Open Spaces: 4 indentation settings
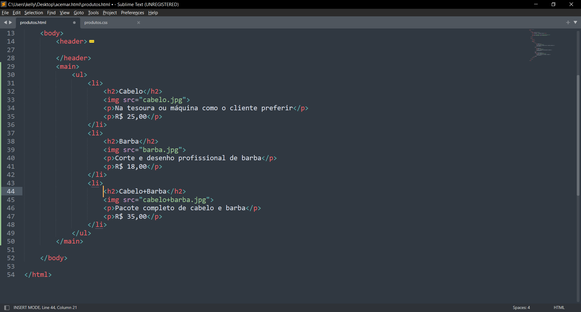The height and width of the screenshot is (312, 581). 521,307
